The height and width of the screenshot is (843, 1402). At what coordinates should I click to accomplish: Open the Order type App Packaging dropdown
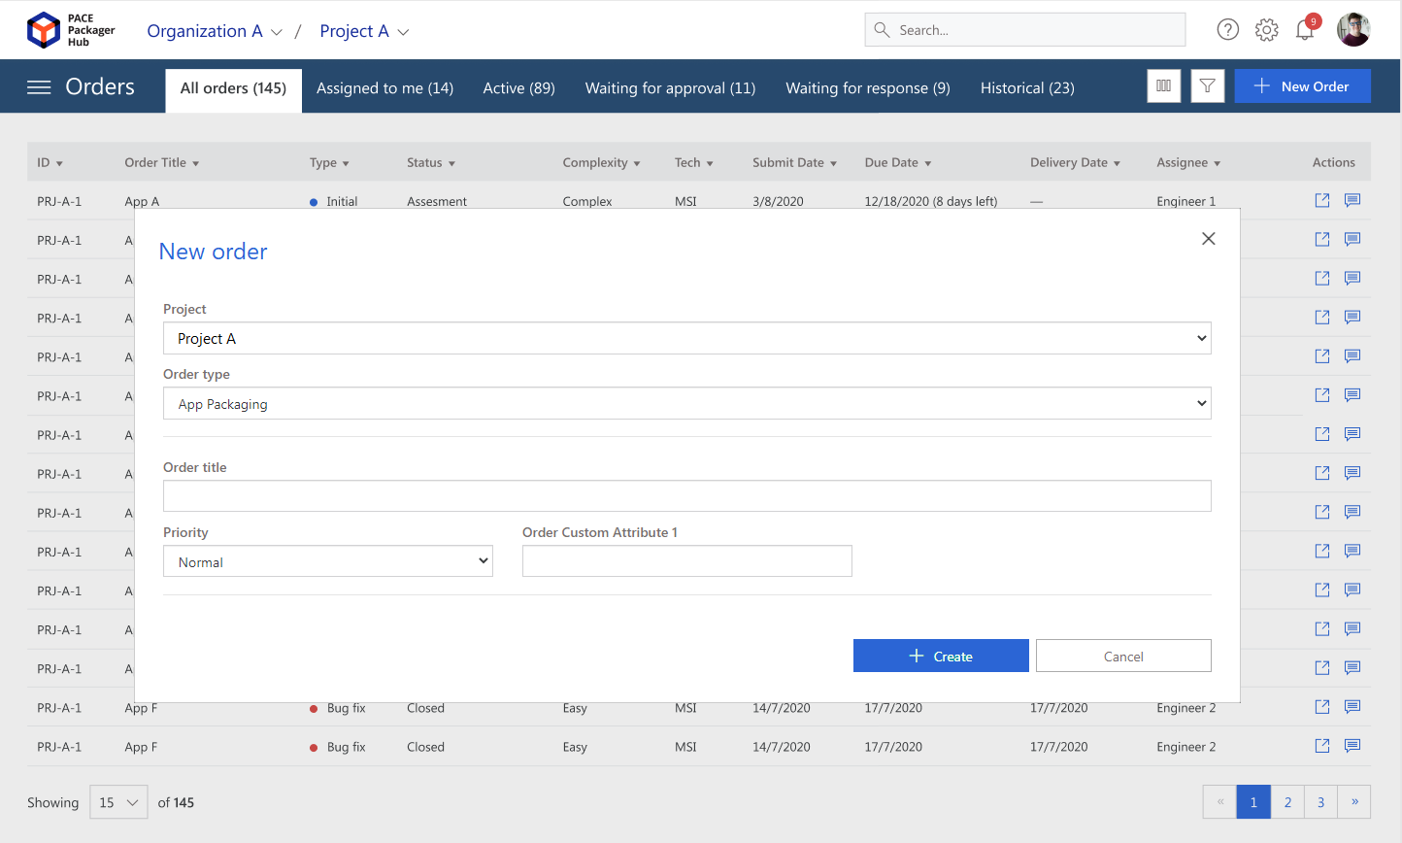point(687,403)
